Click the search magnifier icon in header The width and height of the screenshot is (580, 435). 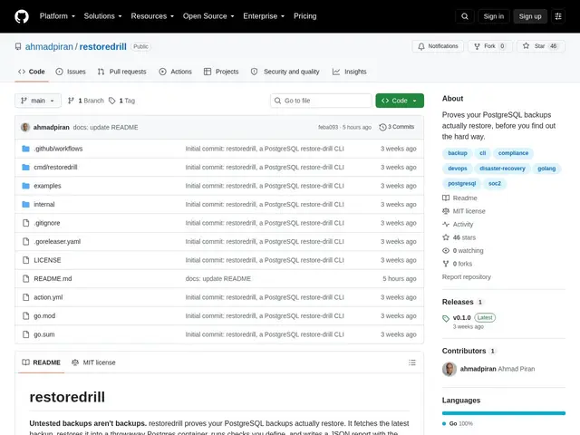pos(465,16)
